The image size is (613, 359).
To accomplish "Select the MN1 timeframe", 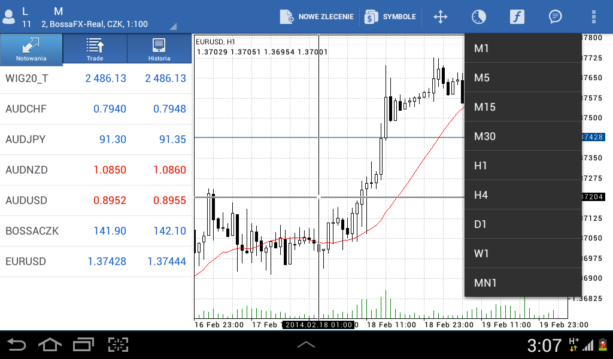I will coord(523,283).
